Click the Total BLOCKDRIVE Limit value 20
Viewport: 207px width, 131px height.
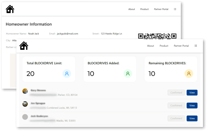[30, 74]
